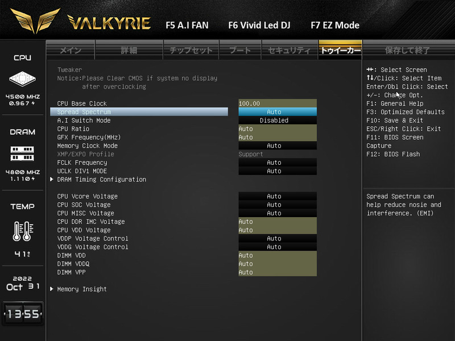Select the A.I Switch Mode label
Image resolution: width=455 pixels, height=341 pixels.
[x=84, y=120]
